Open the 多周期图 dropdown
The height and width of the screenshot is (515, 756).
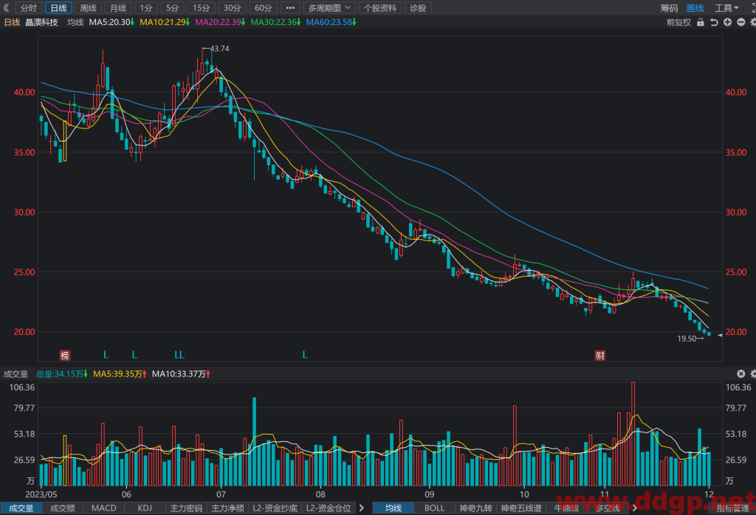329,7
